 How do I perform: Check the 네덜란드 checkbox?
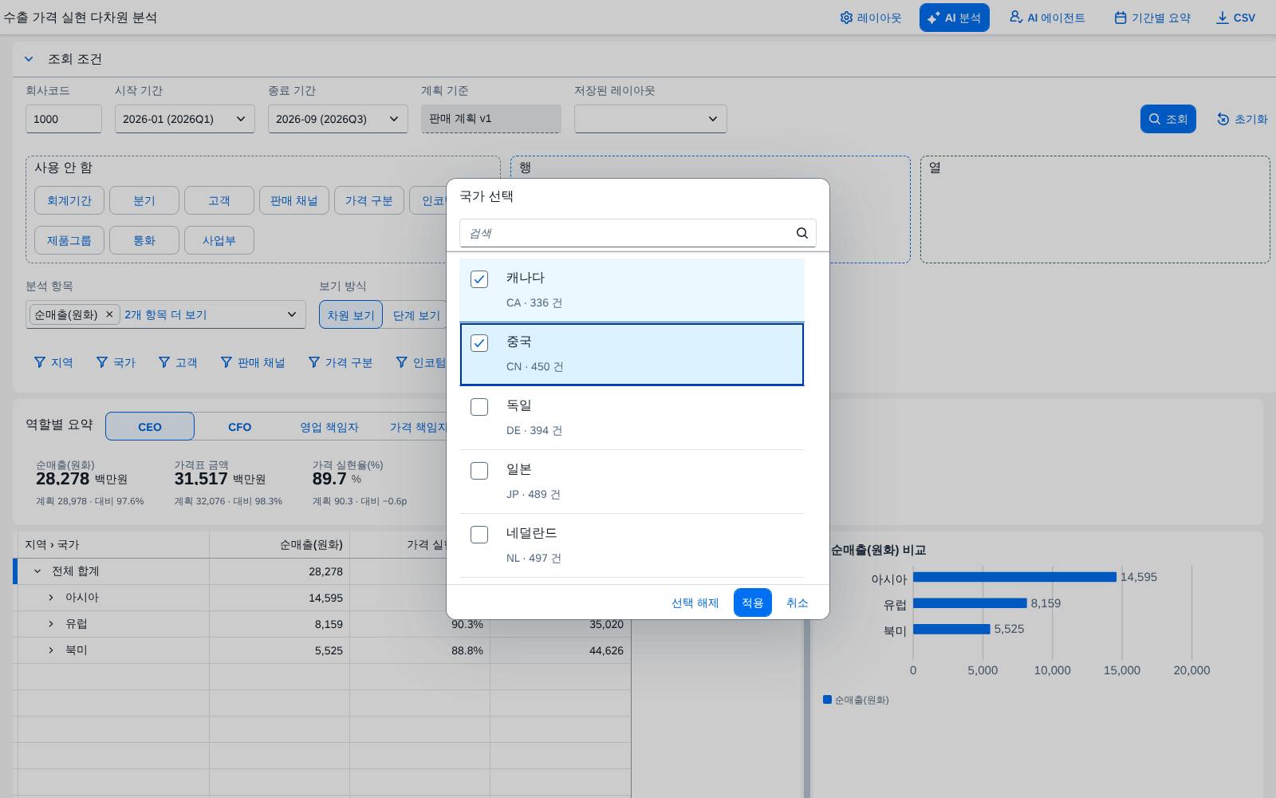[479, 535]
